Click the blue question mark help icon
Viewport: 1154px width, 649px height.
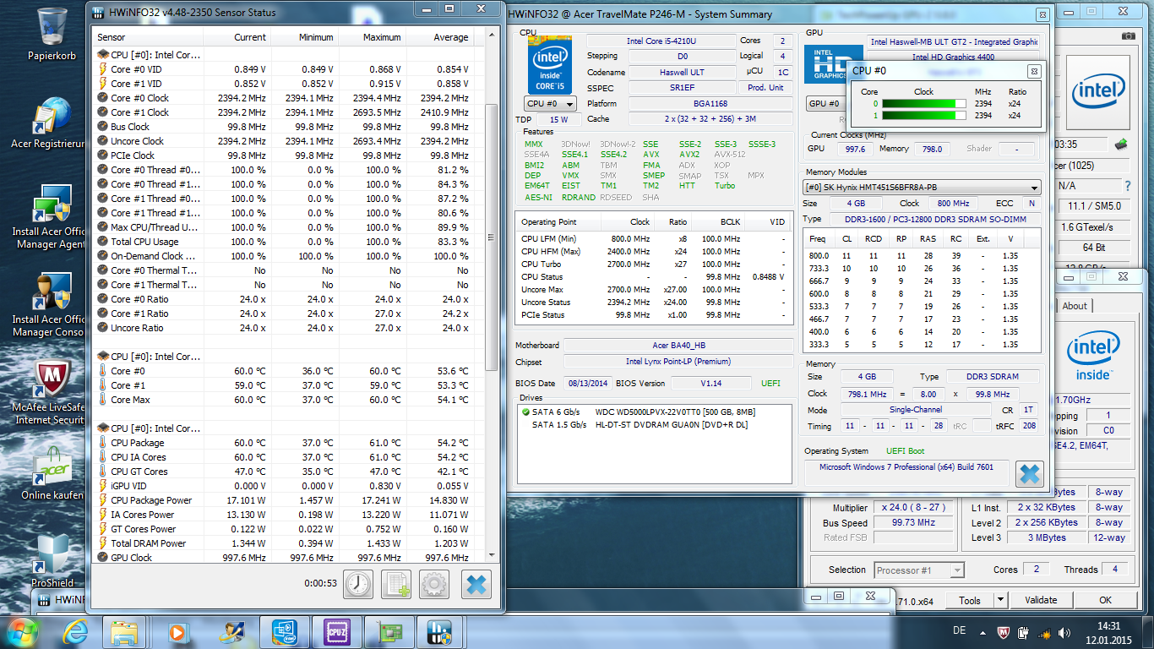coord(1127,185)
